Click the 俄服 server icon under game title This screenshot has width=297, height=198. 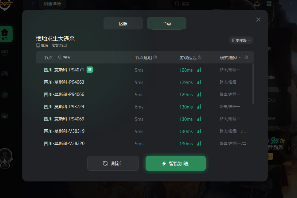point(38,45)
